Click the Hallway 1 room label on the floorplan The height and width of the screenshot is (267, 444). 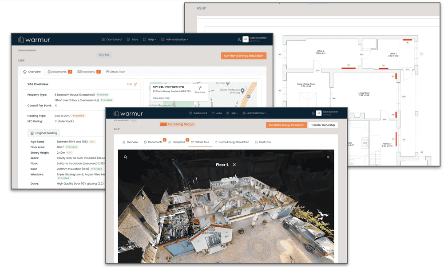[387, 145]
